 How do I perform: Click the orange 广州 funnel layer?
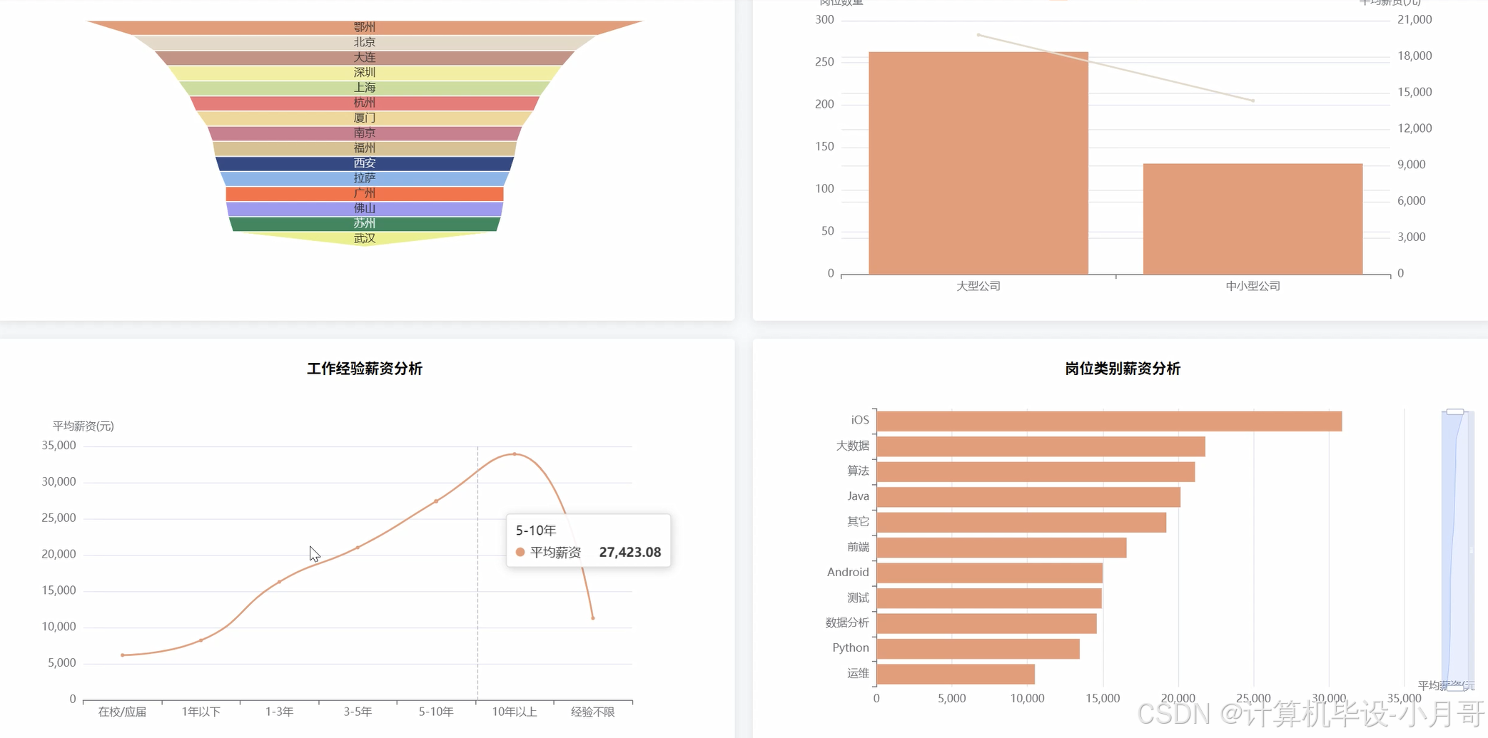point(364,193)
